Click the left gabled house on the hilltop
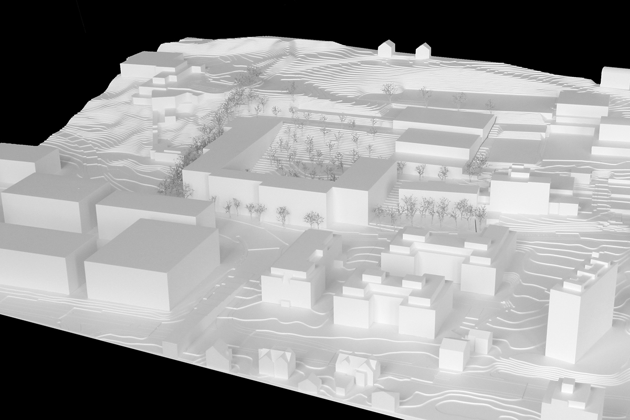The height and width of the screenshot is (420, 630). coord(386,49)
